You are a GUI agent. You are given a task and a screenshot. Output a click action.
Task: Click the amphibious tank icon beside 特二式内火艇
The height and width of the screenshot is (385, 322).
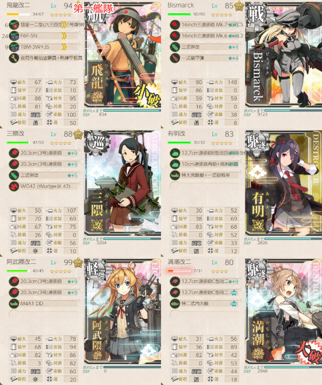click(x=175, y=304)
